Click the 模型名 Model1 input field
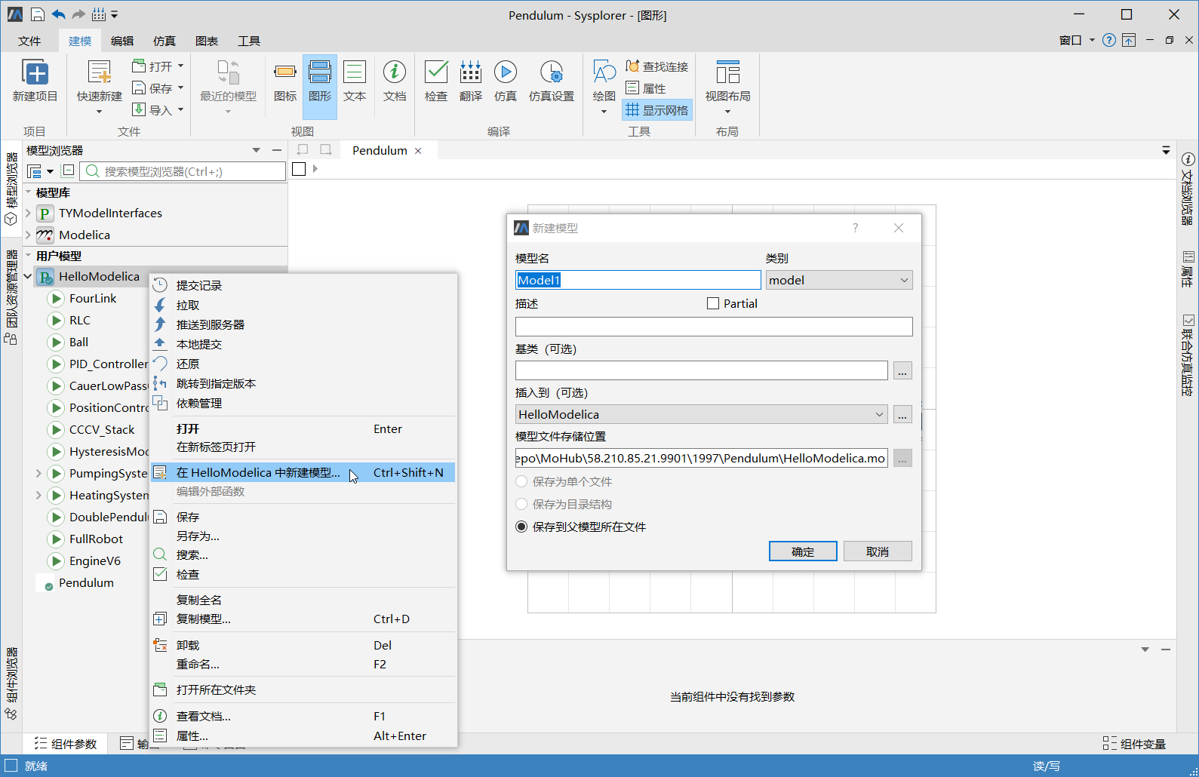1199x777 pixels. 638,280
